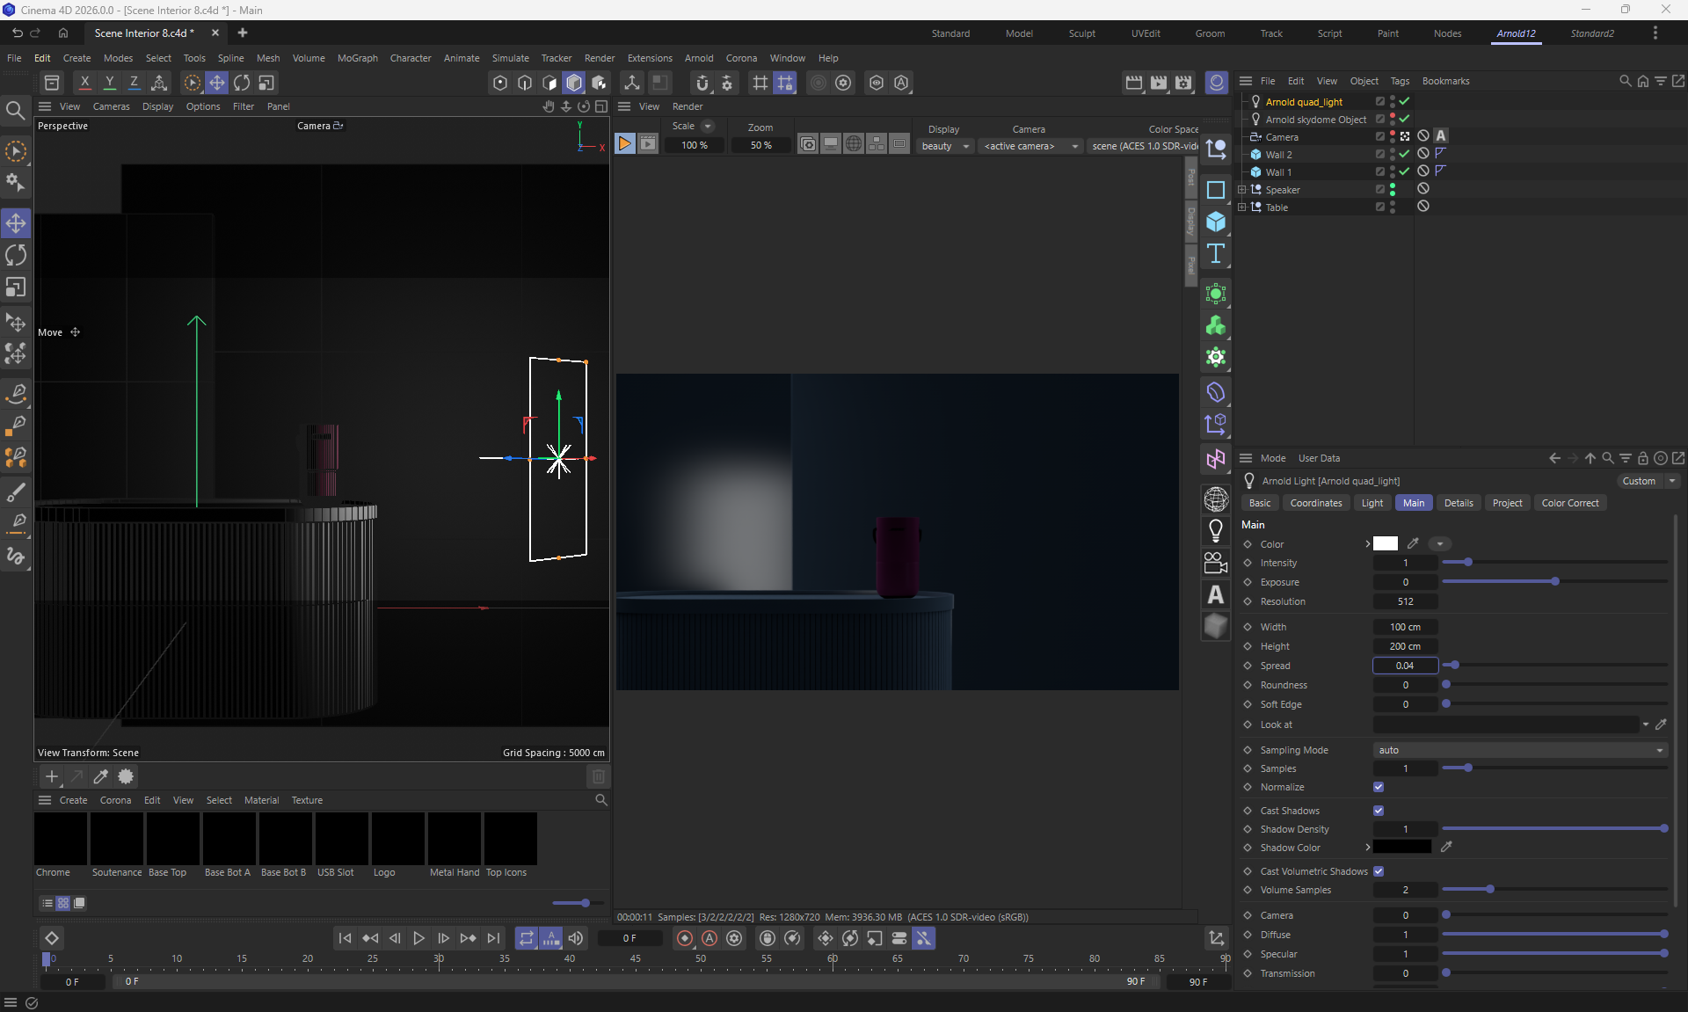Click the Width value input field

(1405, 627)
